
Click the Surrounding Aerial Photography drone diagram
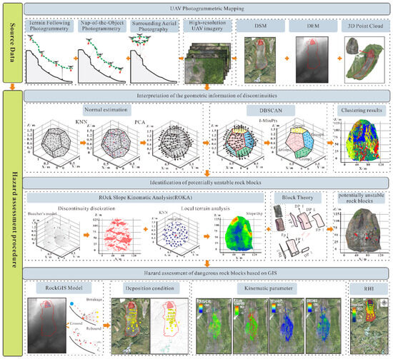click(154, 59)
